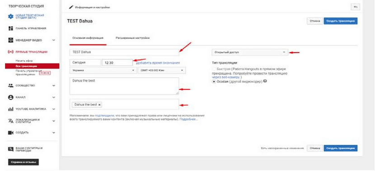375x171 pixels.
Task: Click the bottom Создать трансляцию button
Action: coord(341,148)
